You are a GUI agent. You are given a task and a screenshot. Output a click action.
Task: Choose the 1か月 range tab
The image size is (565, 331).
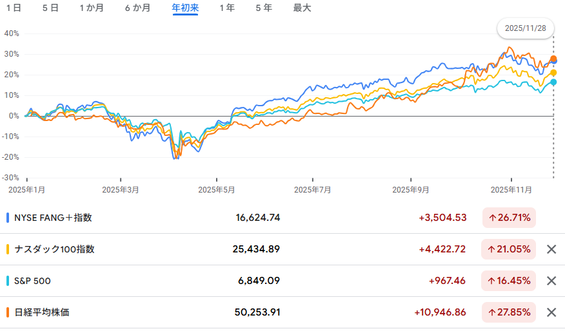[x=92, y=8]
